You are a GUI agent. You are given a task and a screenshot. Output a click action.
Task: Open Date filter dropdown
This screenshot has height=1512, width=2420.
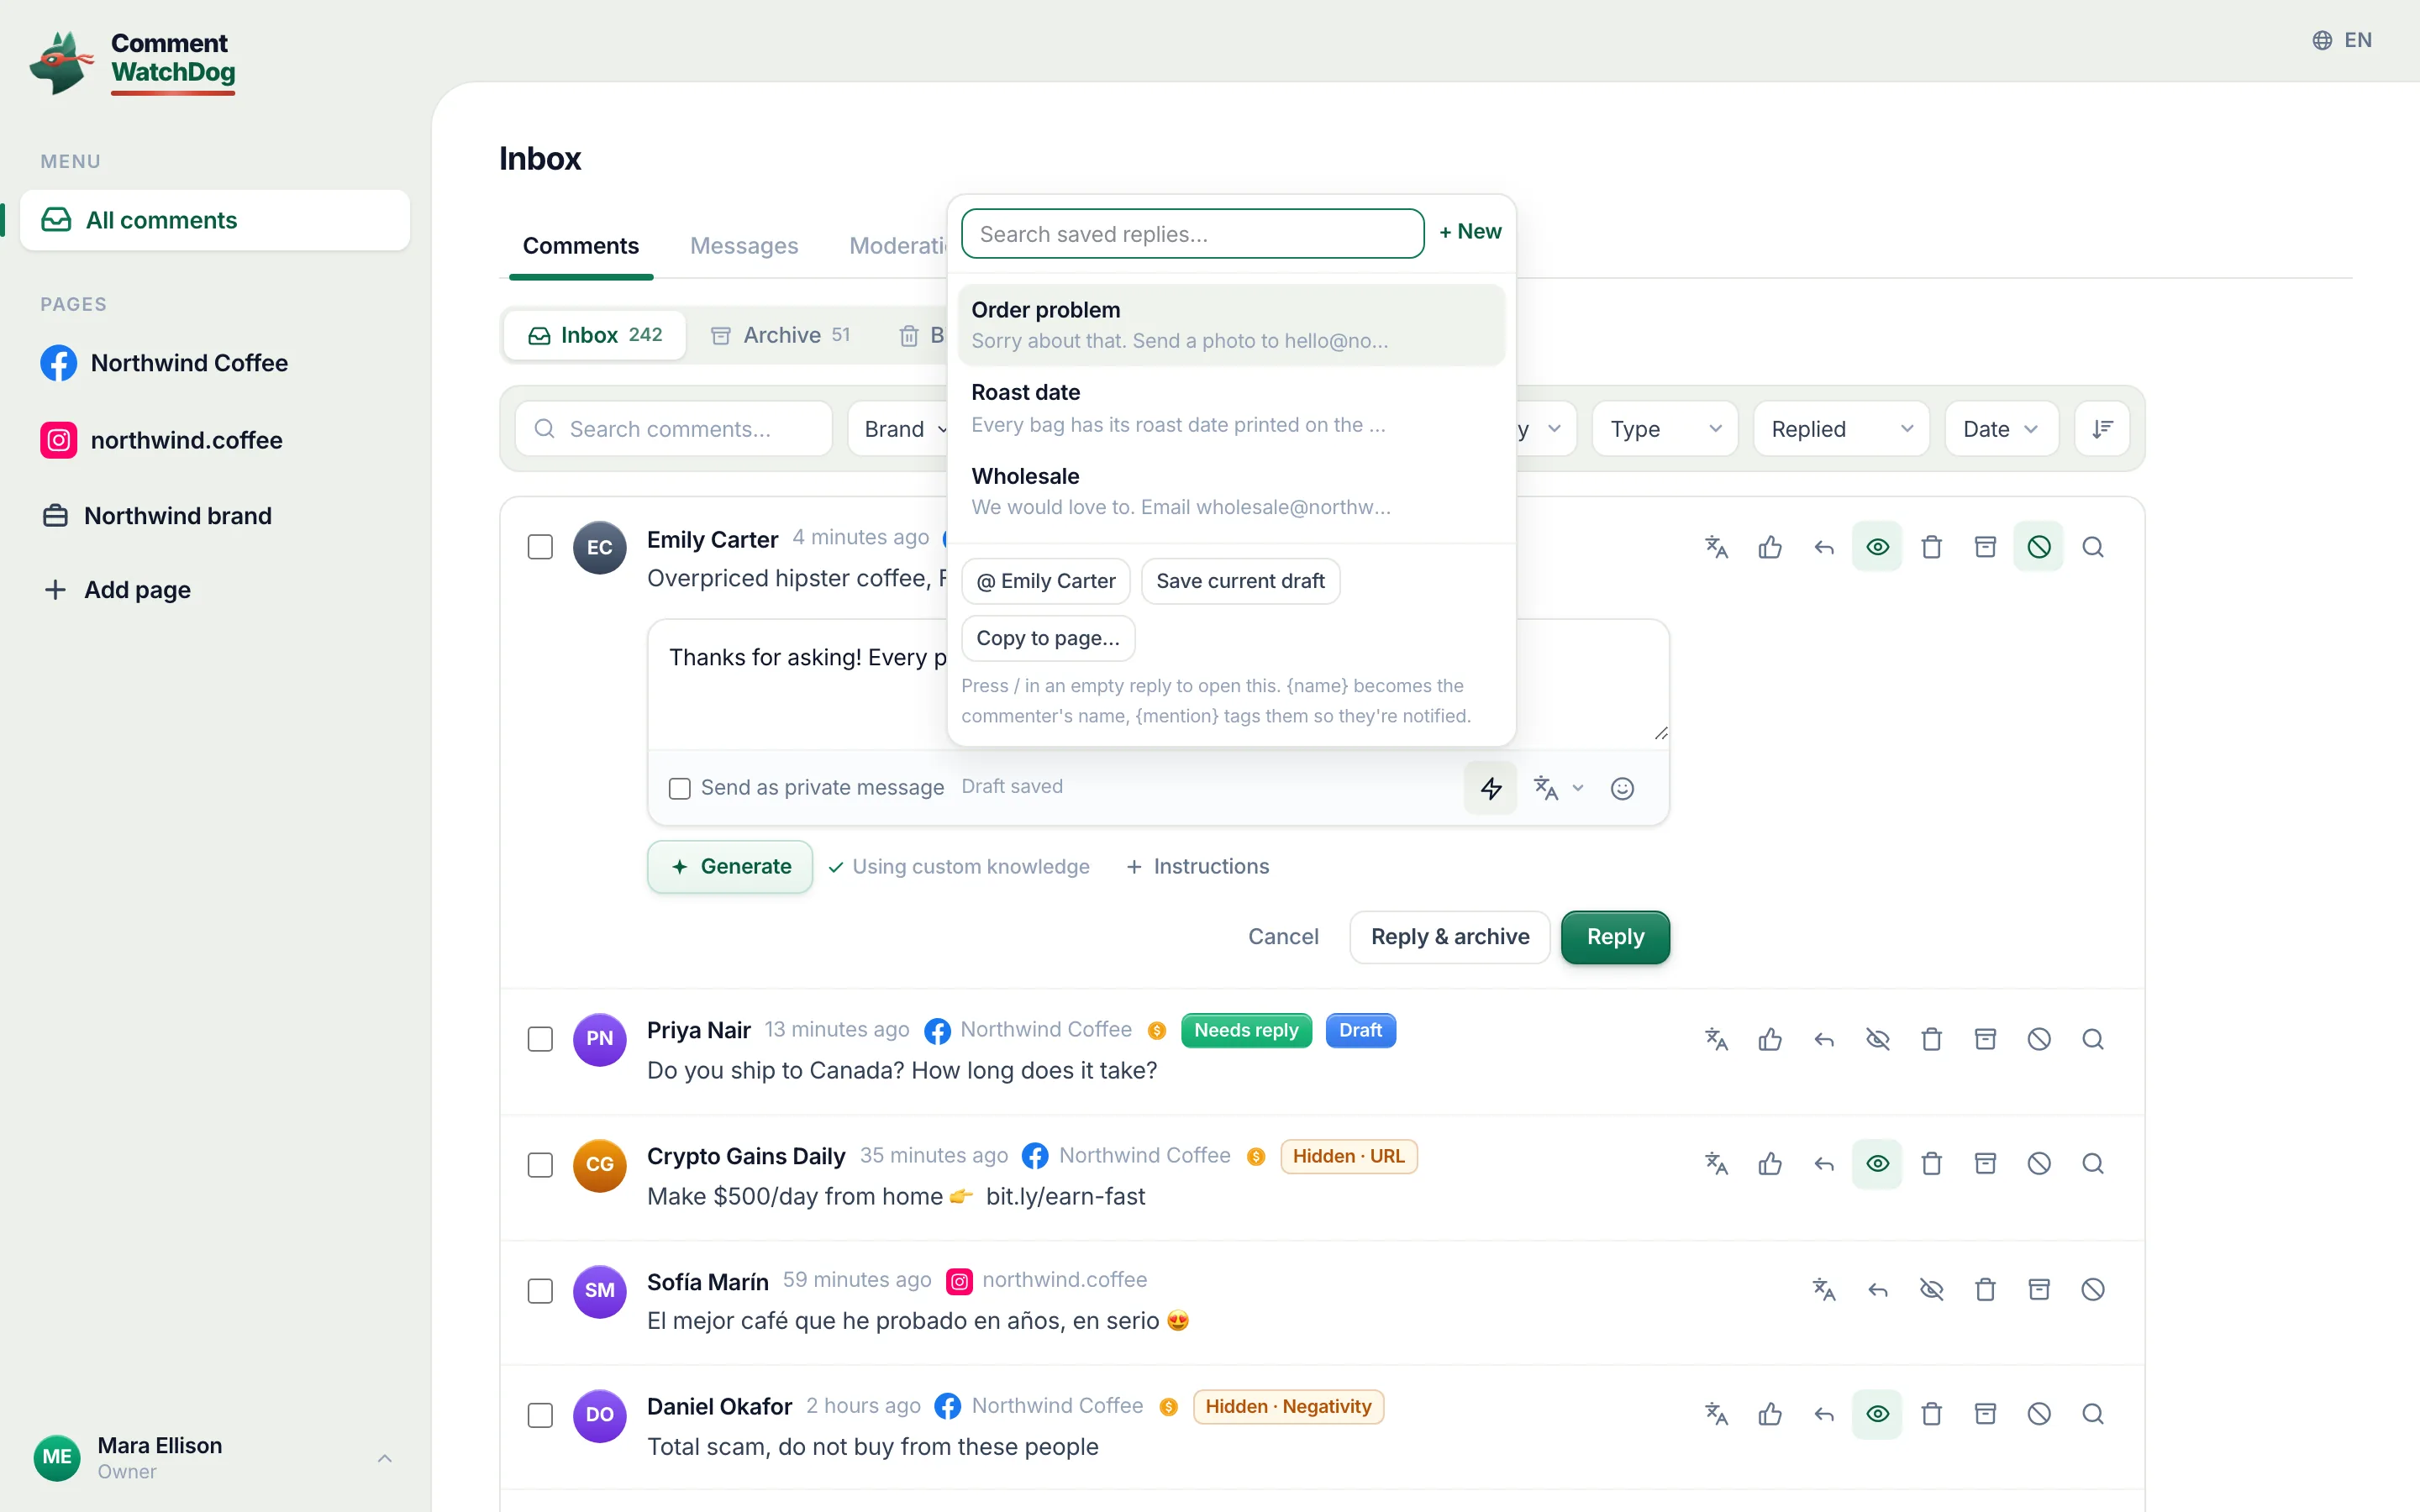pyautogui.click(x=2001, y=429)
